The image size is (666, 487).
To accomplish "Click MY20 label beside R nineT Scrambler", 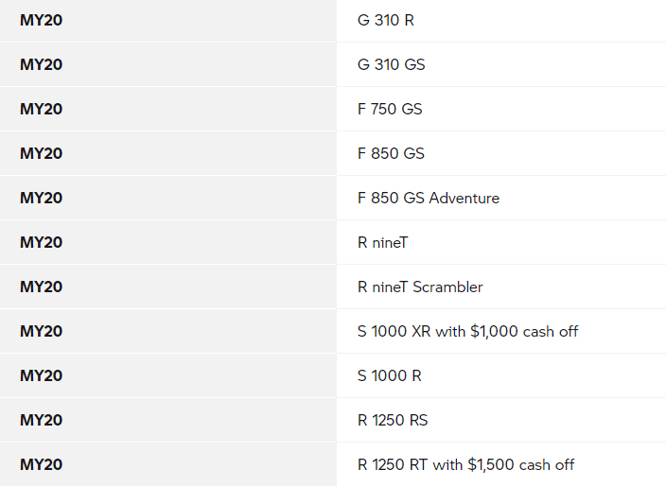I will [x=42, y=287].
